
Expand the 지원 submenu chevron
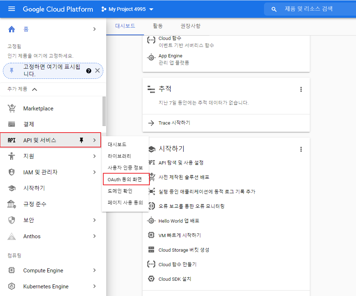click(95, 156)
